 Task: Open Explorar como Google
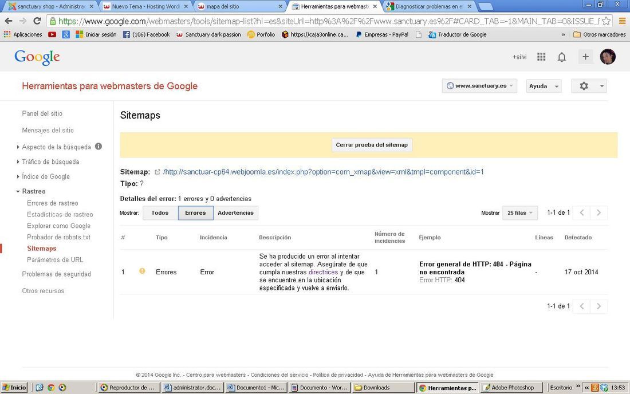click(x=58, y=226)
